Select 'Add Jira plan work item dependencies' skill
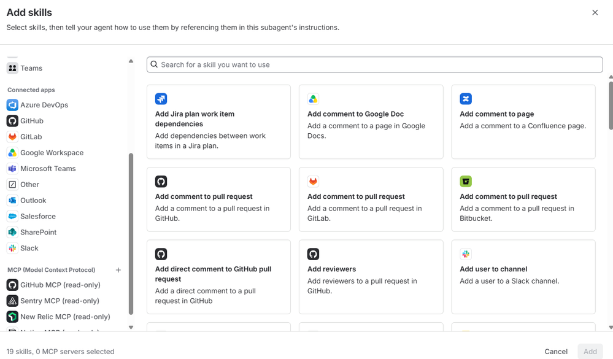This screenshot has height=359, width=613. tap(218, 122)
